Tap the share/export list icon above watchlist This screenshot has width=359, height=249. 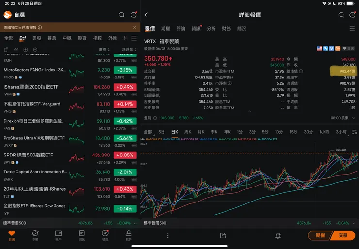click(x=6, y=50)
